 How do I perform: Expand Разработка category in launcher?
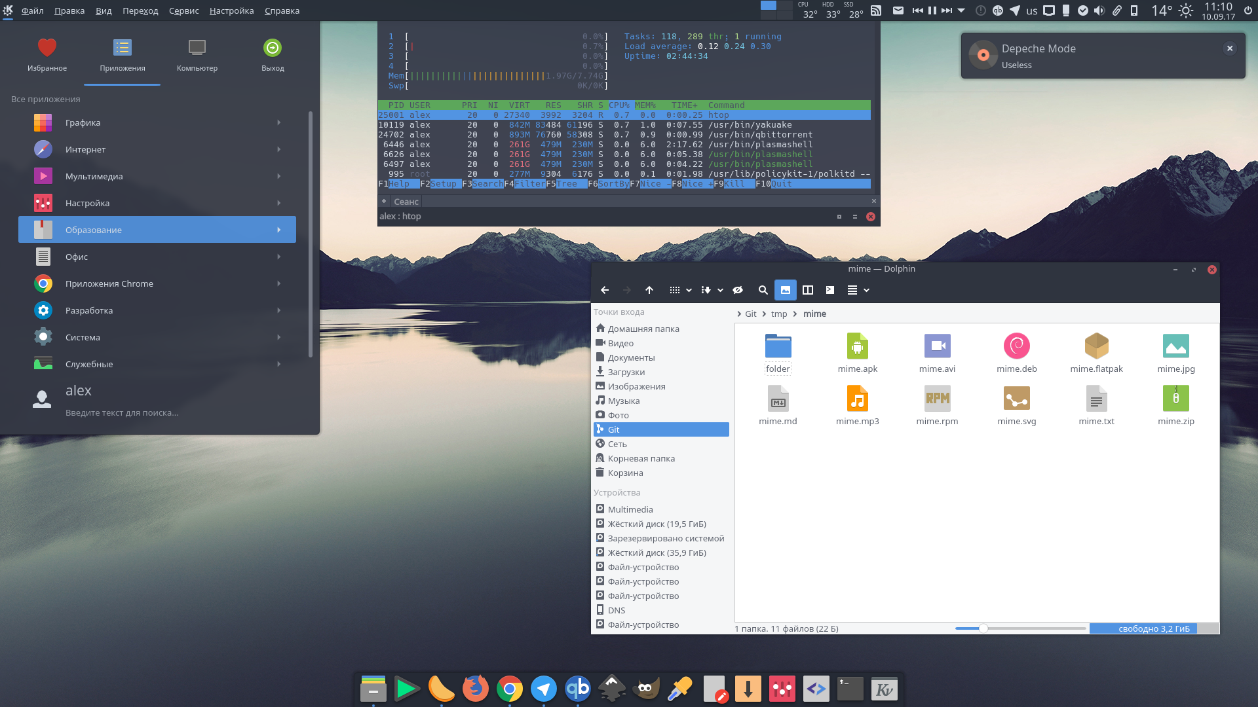pos(157,310)
